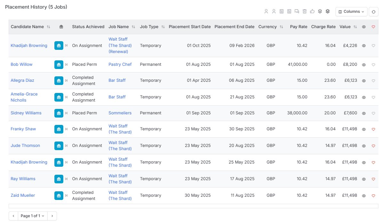Screen dimensions: 388x222
Task: Open the Page 1 of 1 selector
Action: 33,216
